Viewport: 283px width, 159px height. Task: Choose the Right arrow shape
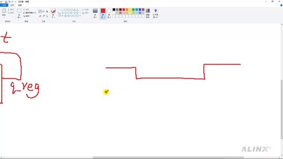(x=72, y=13)
